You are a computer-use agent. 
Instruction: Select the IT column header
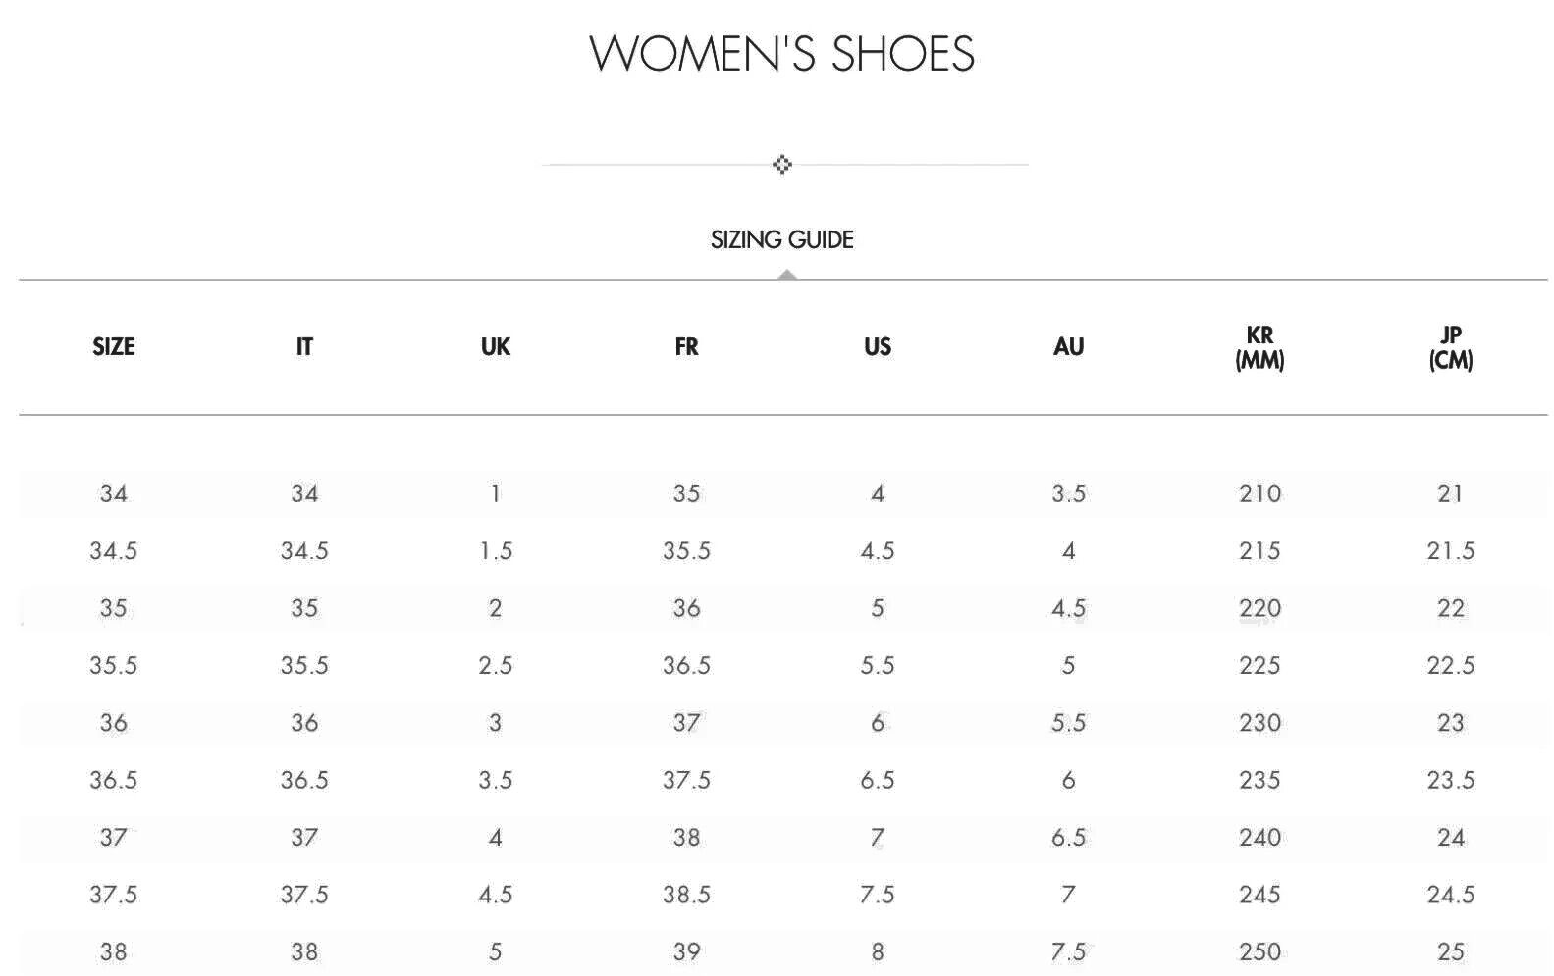tap(304, 347)
